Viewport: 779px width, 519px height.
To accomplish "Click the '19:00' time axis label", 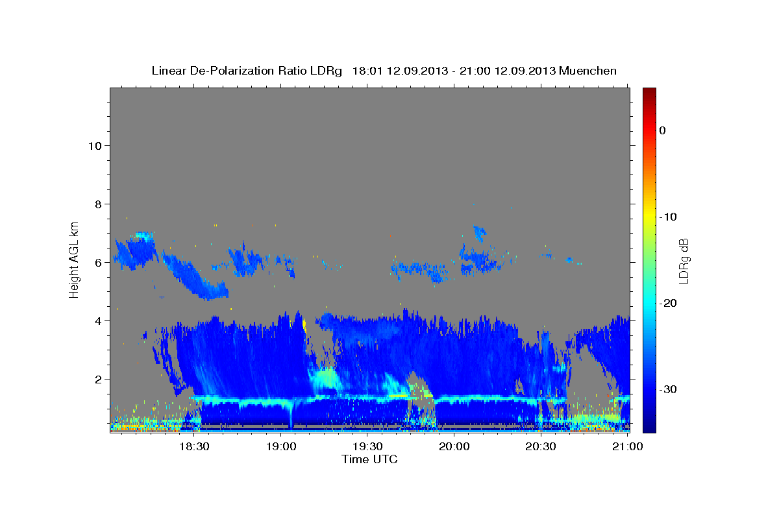I will coord(280,446).
